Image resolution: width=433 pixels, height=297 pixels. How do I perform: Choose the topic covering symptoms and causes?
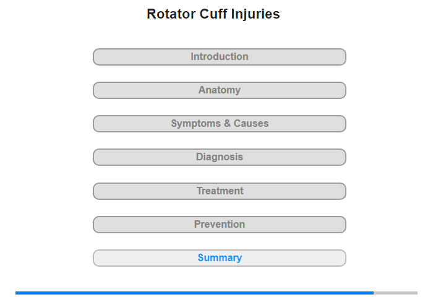[219, 124]
